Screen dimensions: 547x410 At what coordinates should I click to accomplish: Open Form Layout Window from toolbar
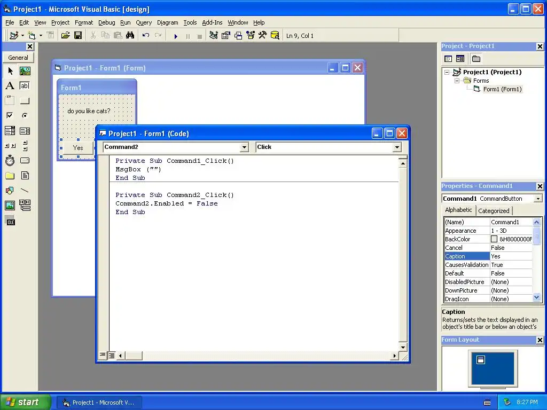point(238,36)
